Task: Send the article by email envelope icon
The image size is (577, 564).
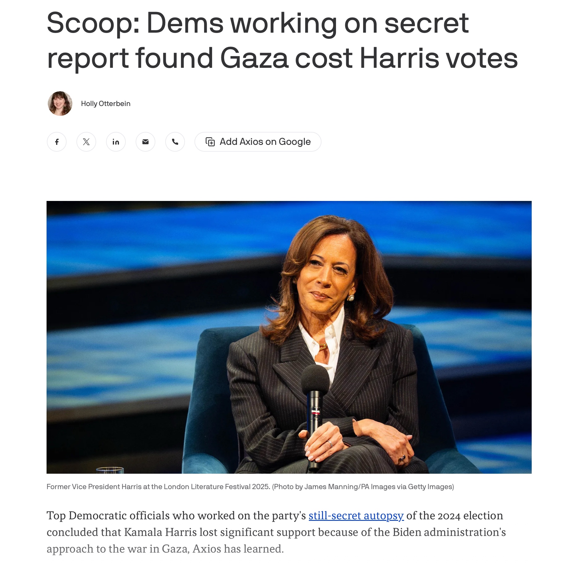Action: pyautogui.click(x=145, y=142)
